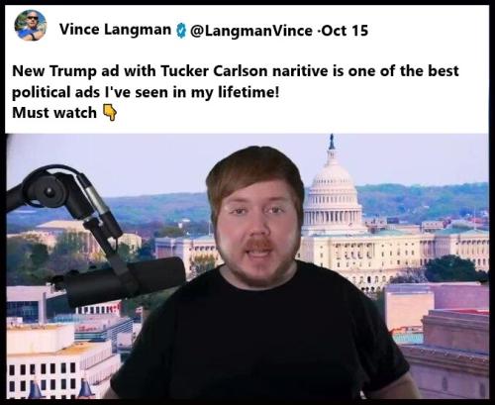This screenshot has height=405, width=495.
Task: Open the Vince Langman display name
Action: pos(116,30)
